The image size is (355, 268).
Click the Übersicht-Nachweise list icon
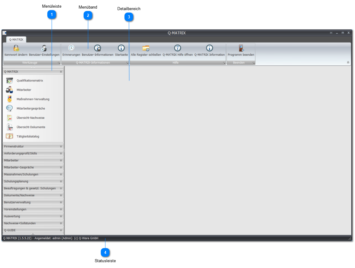tap(10, 118)
